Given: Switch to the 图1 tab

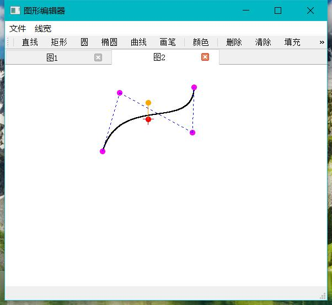Looking at the screenshot, I should click(58, 57).
